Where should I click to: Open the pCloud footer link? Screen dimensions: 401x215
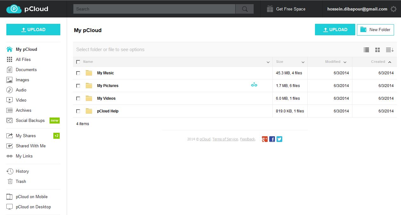click(205, 139)
